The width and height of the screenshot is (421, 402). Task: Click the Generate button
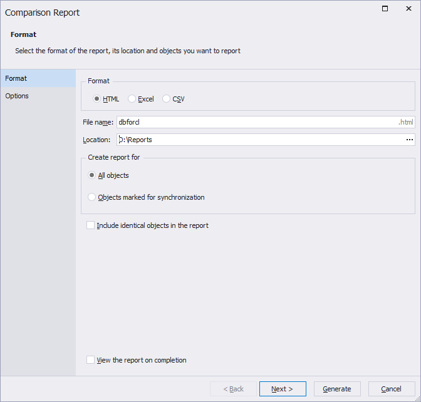click(337, 389)
